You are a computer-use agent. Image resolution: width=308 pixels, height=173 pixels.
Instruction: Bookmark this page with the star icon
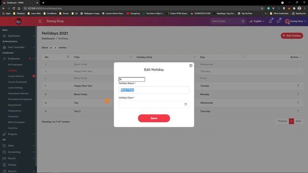(262, 9)
